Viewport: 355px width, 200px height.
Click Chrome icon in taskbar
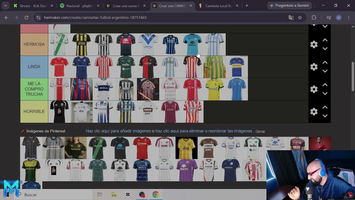tap(156, 195)
